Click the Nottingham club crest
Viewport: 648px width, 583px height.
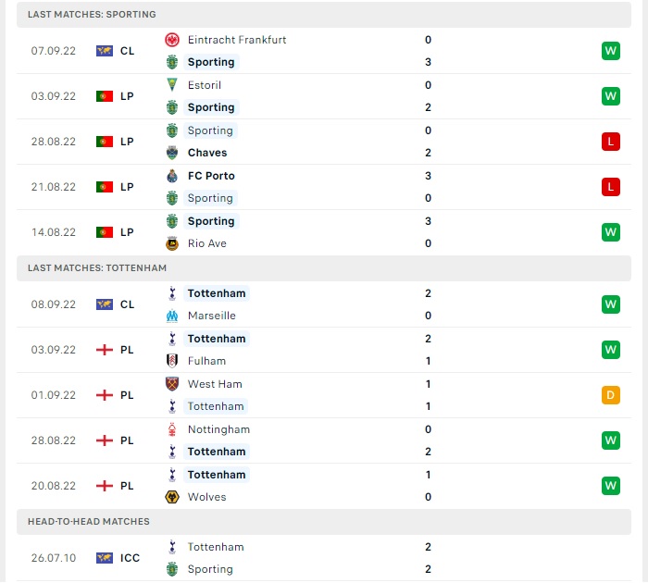(x=172, y=429)
